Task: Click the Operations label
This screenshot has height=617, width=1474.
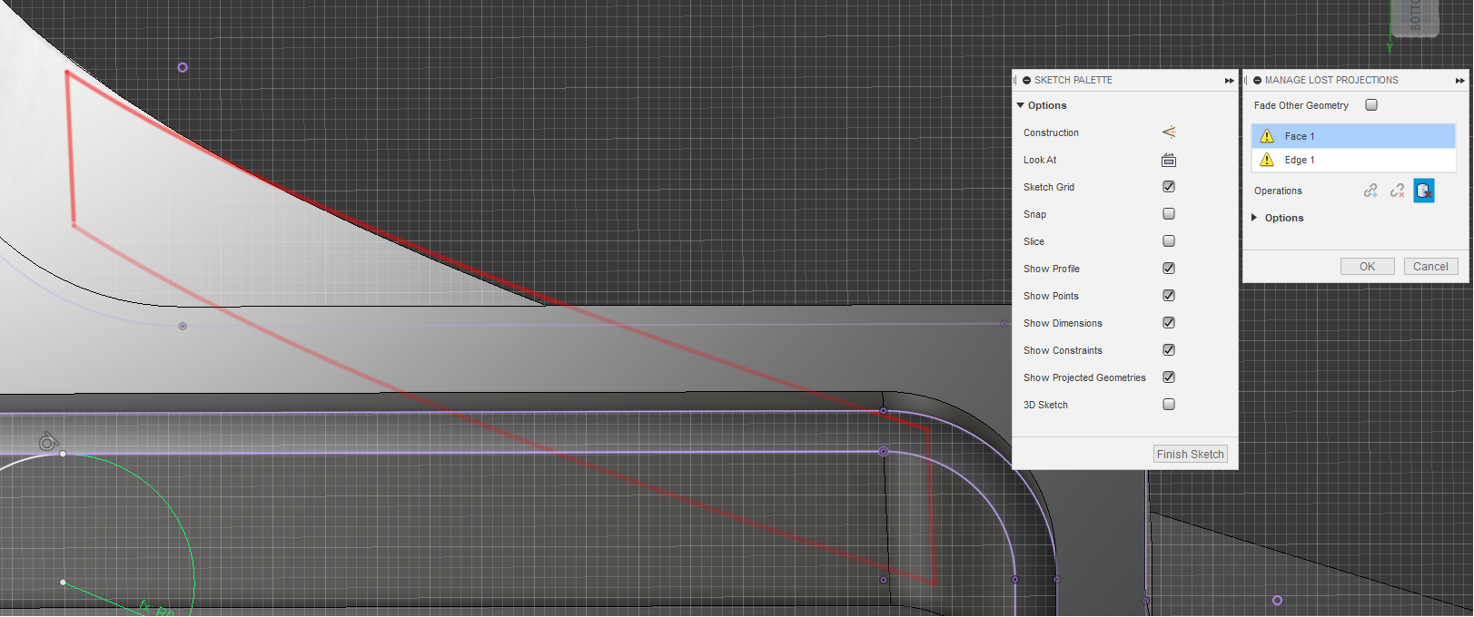Action: point(1278,191)
